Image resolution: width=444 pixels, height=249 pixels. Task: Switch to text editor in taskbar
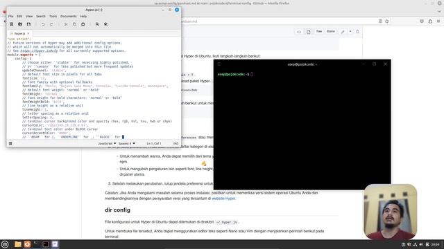[x=55, y=244]
